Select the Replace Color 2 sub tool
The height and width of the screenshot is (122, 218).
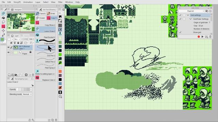[x=45, y=78]
